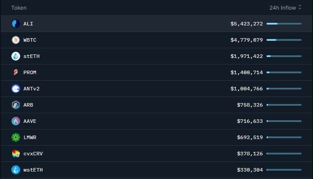Click the Token column header
This screenshot has height=179, width=313.
pyautogui.click(x=19, y=8)
